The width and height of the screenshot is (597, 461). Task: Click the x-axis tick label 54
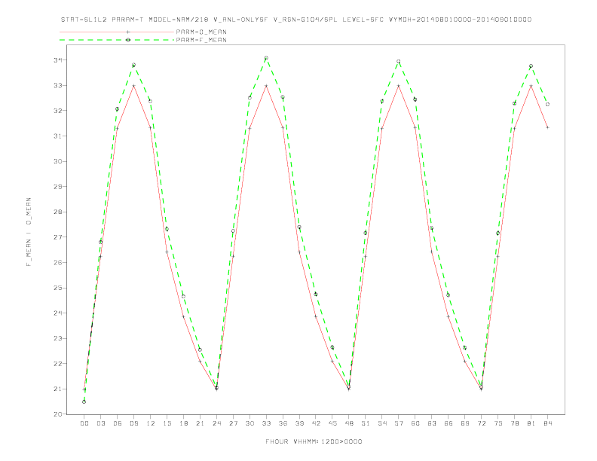tap(382, 423)
